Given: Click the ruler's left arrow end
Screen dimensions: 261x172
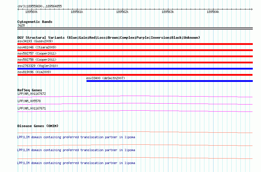Looking at the screenshot, I should coord(18,9).
